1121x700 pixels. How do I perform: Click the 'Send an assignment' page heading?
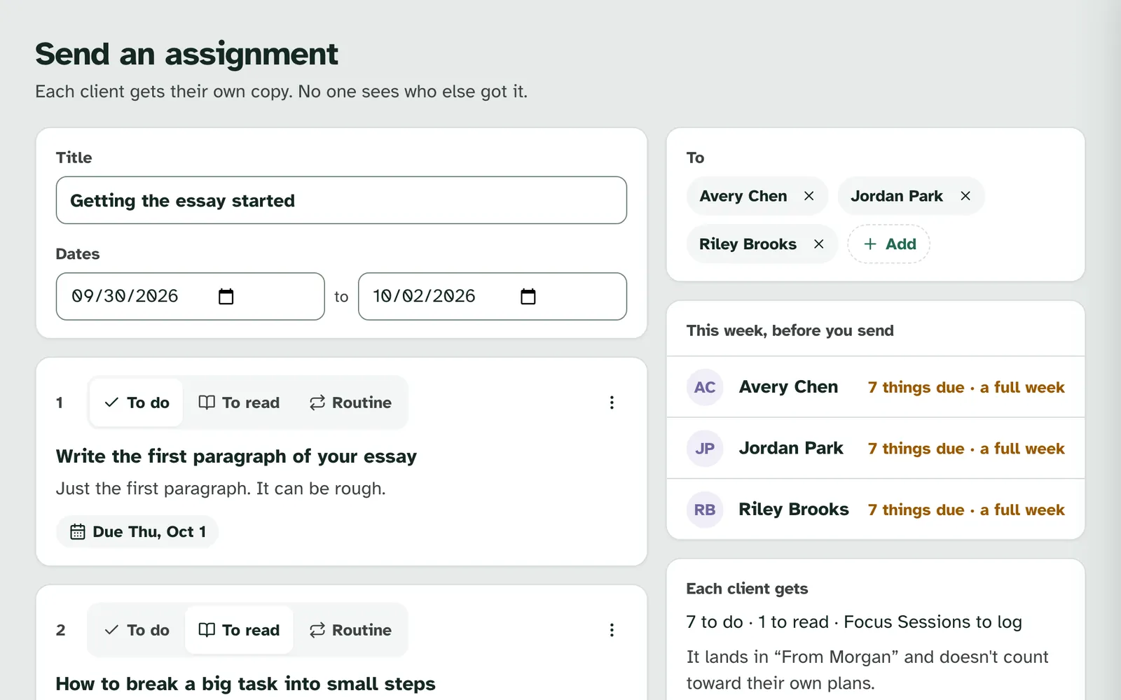[x=186, y=55]
